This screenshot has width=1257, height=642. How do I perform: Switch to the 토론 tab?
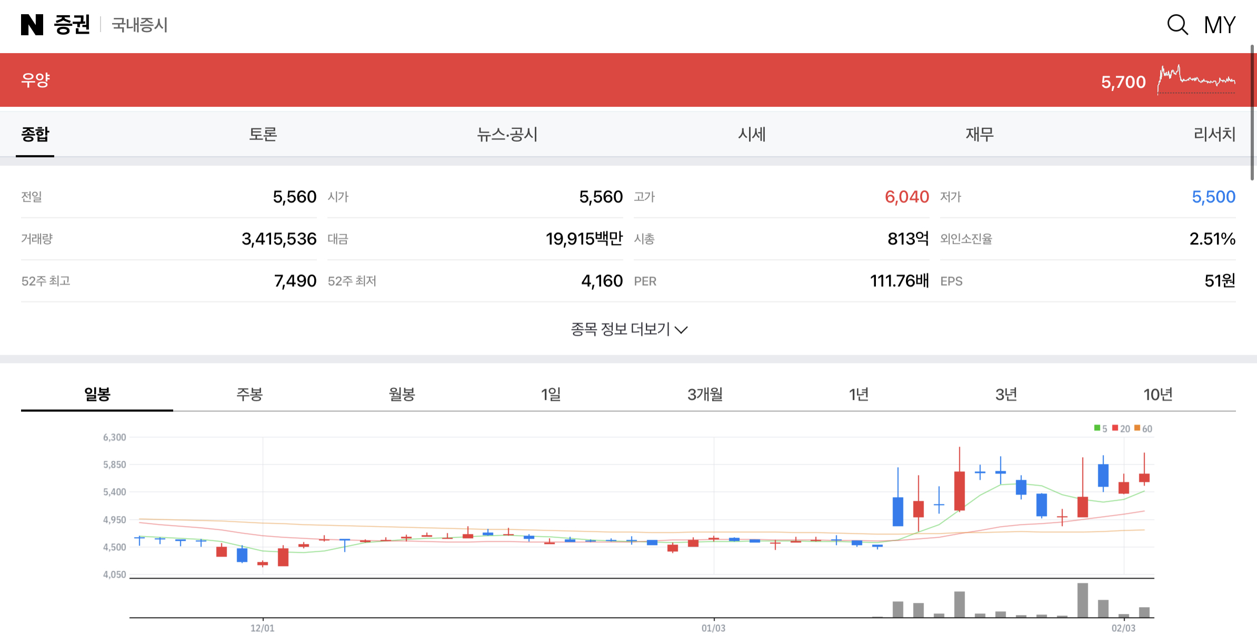tap(263, 134)
